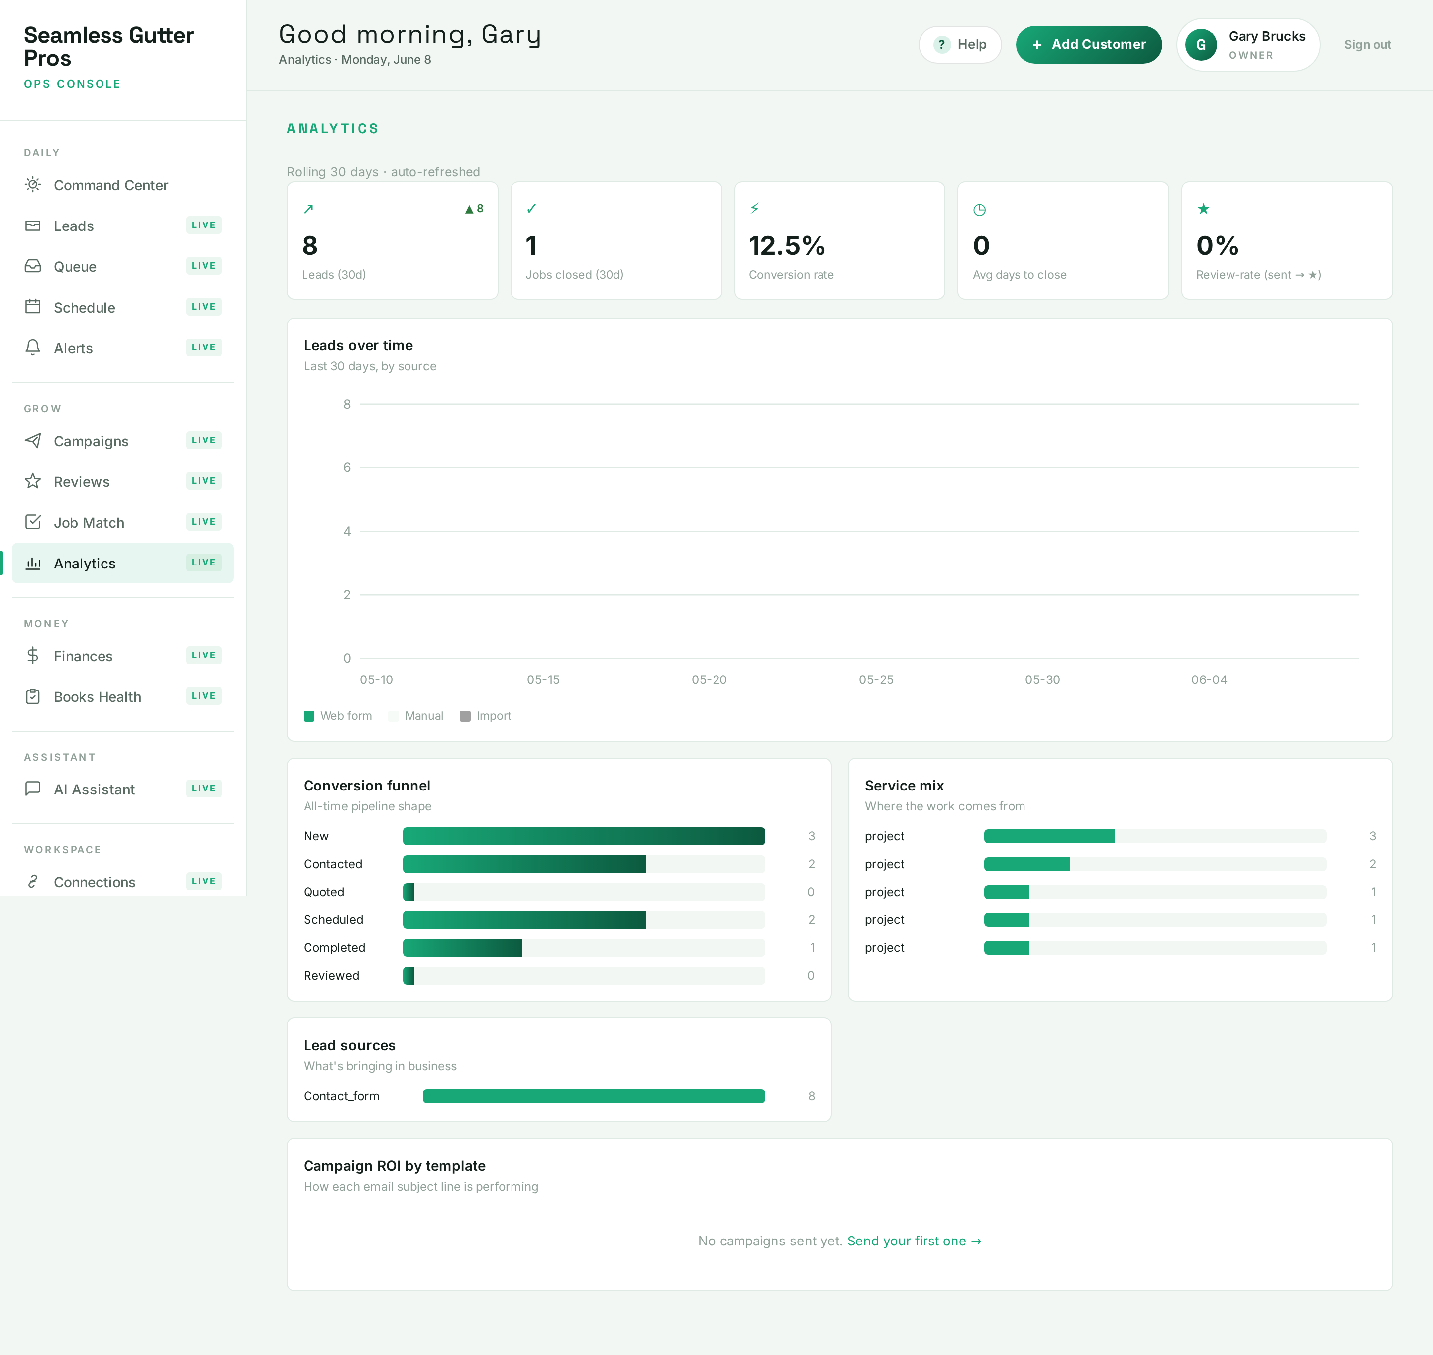
Task: Click the lightning icon on Conversion rate card
Action: (x=754, y=208)
